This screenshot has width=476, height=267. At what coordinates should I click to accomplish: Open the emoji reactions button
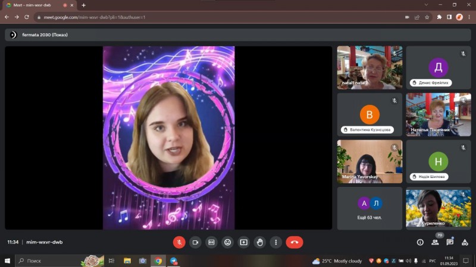pos(227,242)
